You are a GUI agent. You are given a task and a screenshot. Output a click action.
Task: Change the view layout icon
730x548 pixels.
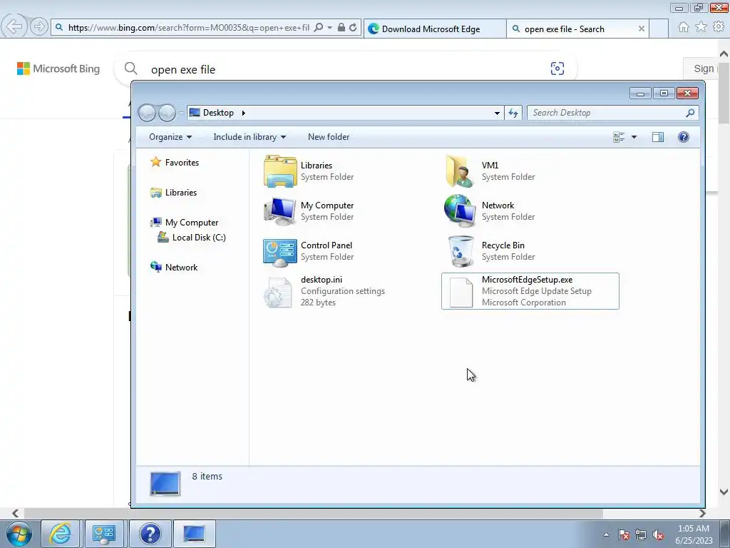coord(619,137)
